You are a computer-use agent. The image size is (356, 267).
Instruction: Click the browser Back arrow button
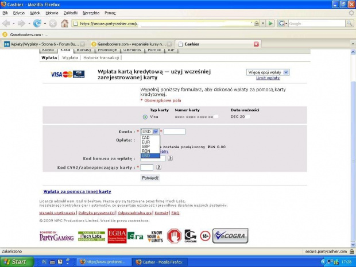tap(6, 23)
